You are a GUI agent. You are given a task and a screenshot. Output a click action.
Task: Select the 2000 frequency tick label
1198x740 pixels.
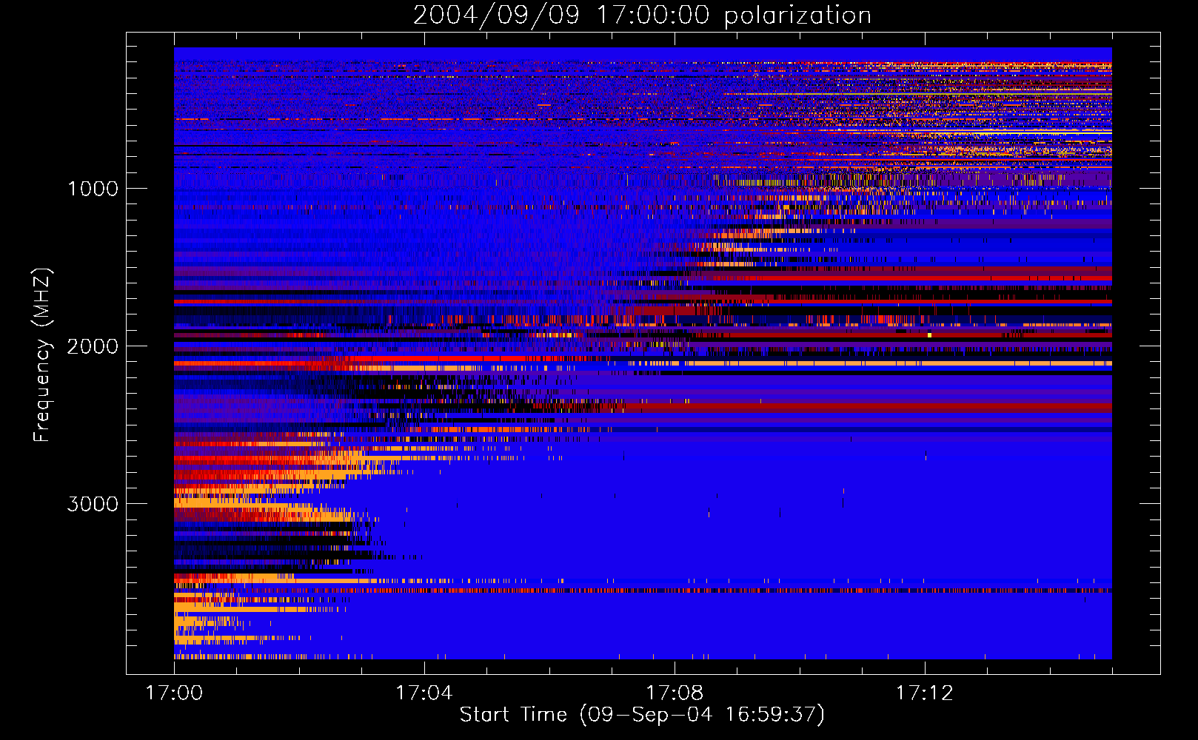click(93, 346)
